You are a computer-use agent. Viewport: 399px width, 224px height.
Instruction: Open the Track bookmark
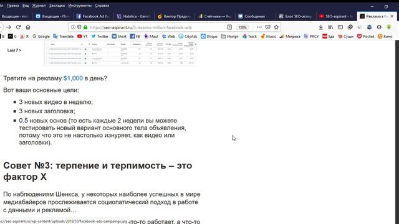pyautogui.click(x=249, y=36)
